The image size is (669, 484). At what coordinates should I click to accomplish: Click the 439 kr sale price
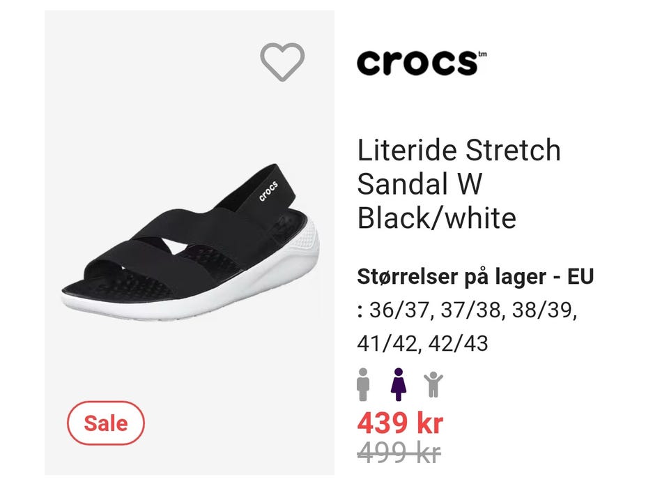(400, 423)
